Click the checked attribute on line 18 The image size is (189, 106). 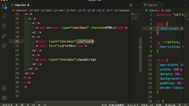coord(97,28)
